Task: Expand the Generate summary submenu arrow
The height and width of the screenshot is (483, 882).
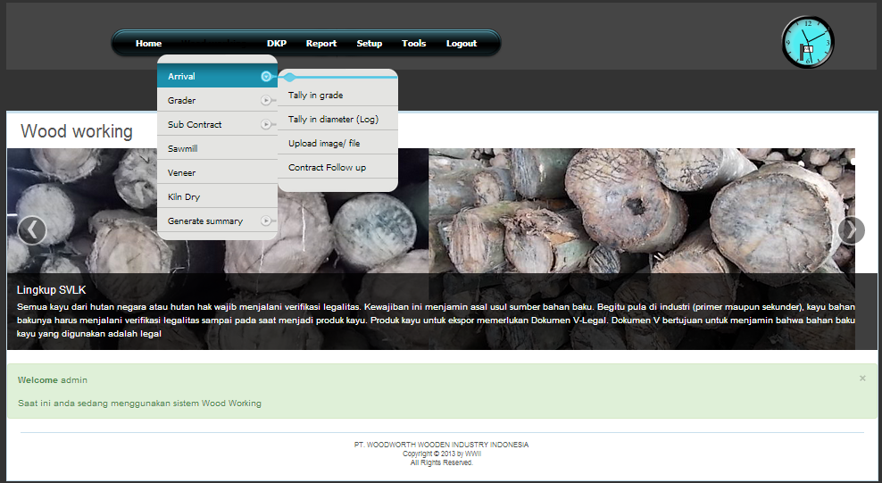Action: pyautogui.click(x=266, y=221)
